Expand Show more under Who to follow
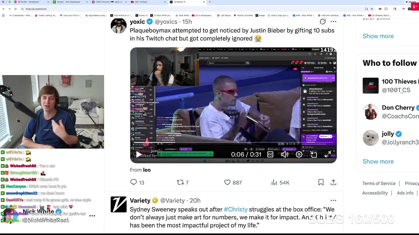Screen dimensions: 419x235 (x=378, y=161)
